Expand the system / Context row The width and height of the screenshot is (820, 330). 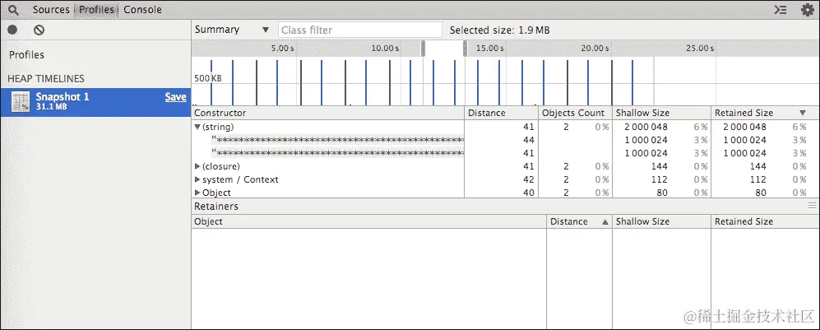point(197,179)
